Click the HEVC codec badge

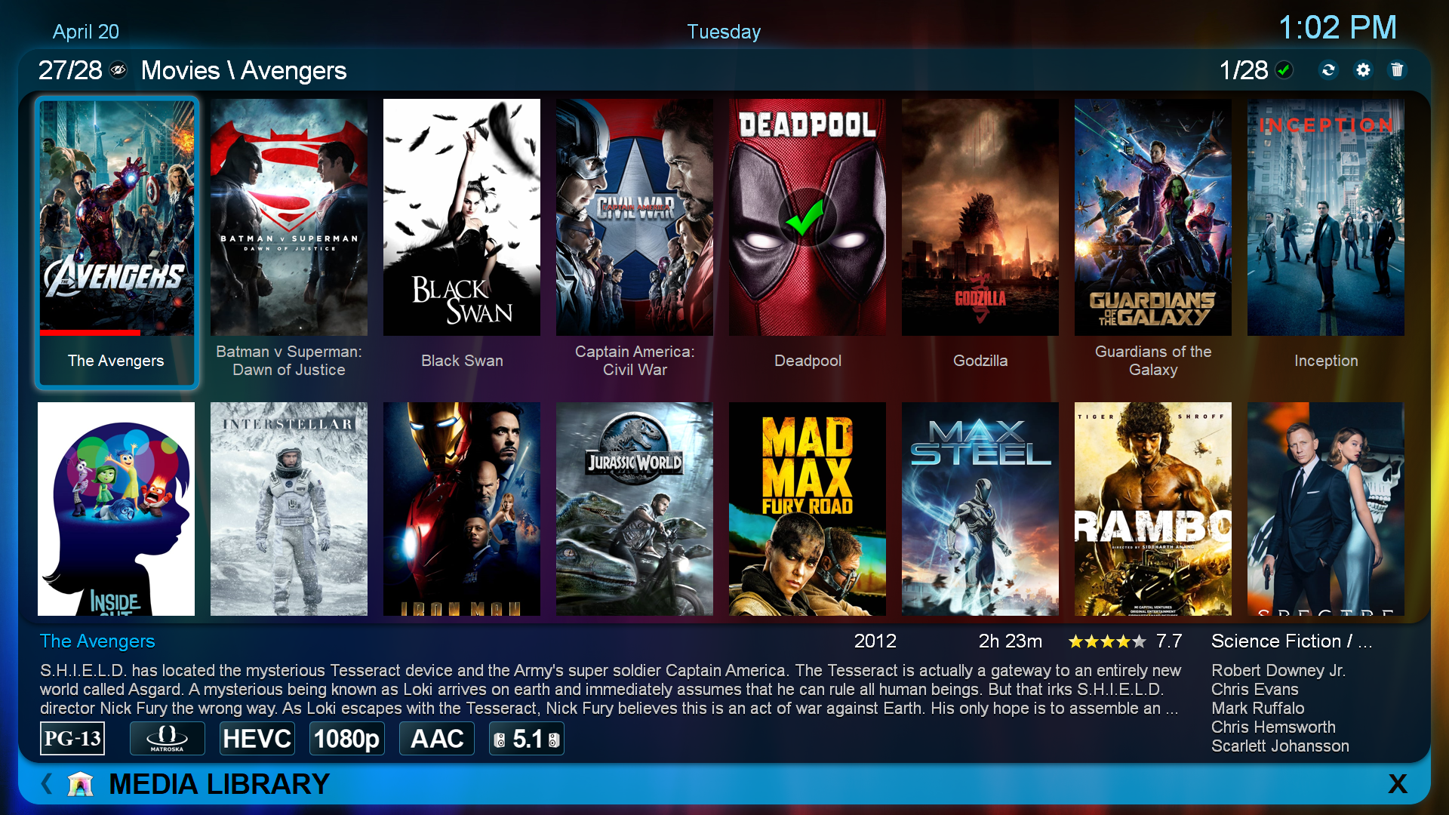[x=257, y=738]
